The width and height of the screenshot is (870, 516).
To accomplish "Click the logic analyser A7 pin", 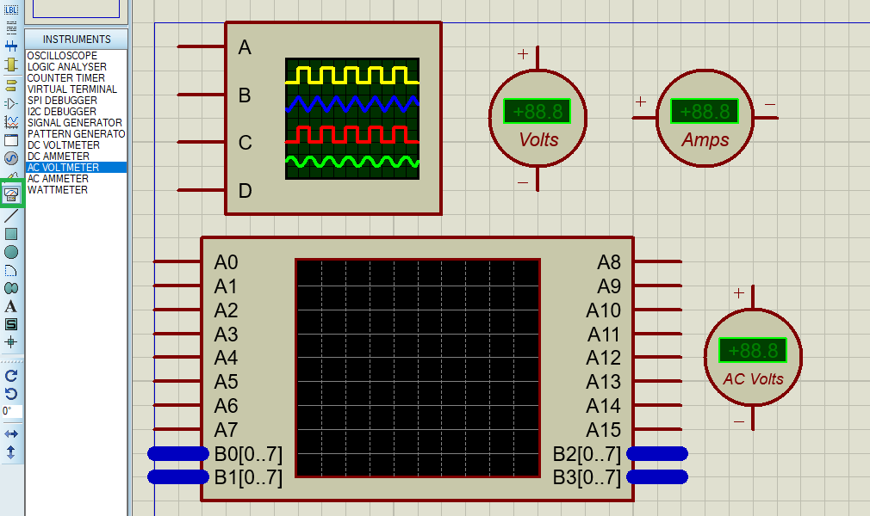I will point(177,429).
